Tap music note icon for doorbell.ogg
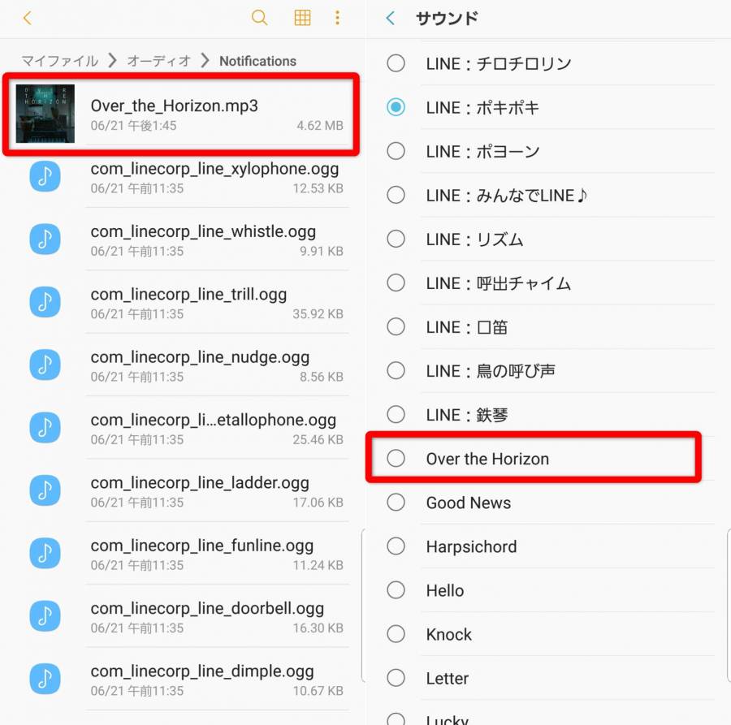731x725 pixels. (45, 616)
